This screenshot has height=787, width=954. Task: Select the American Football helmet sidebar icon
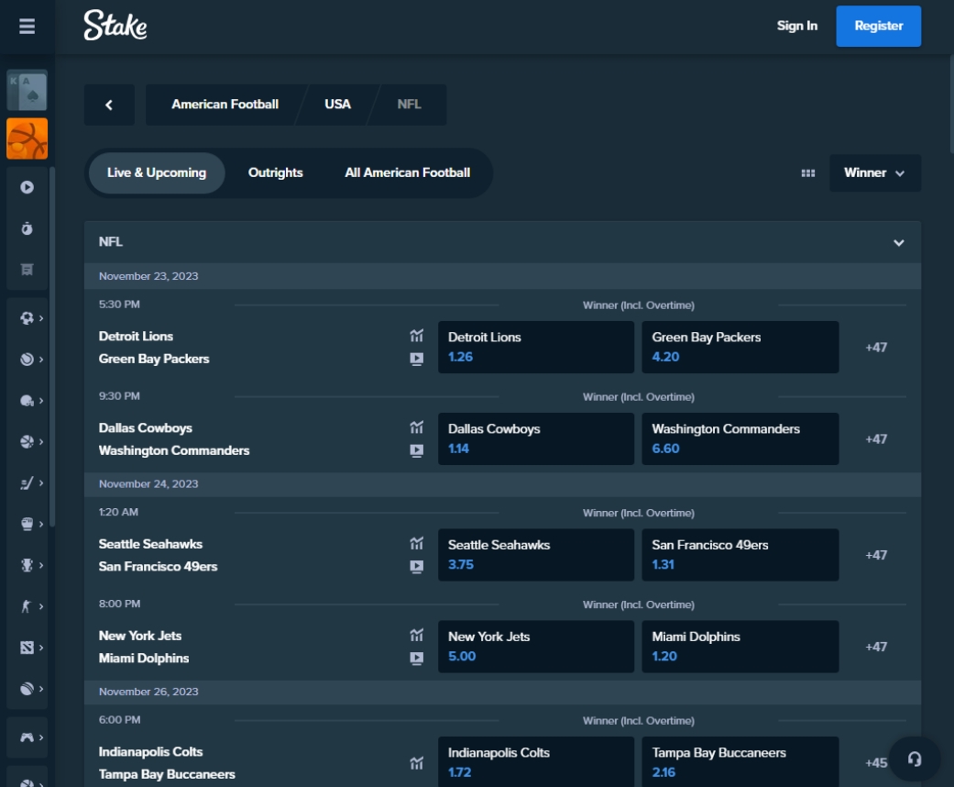[x=27, y=401]
